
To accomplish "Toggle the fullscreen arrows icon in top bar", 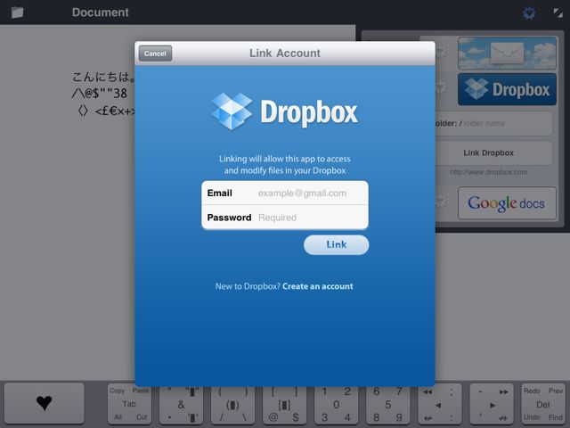I will point(558,13).
